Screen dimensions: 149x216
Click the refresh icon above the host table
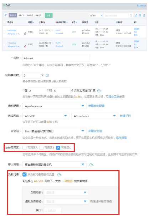6,15
